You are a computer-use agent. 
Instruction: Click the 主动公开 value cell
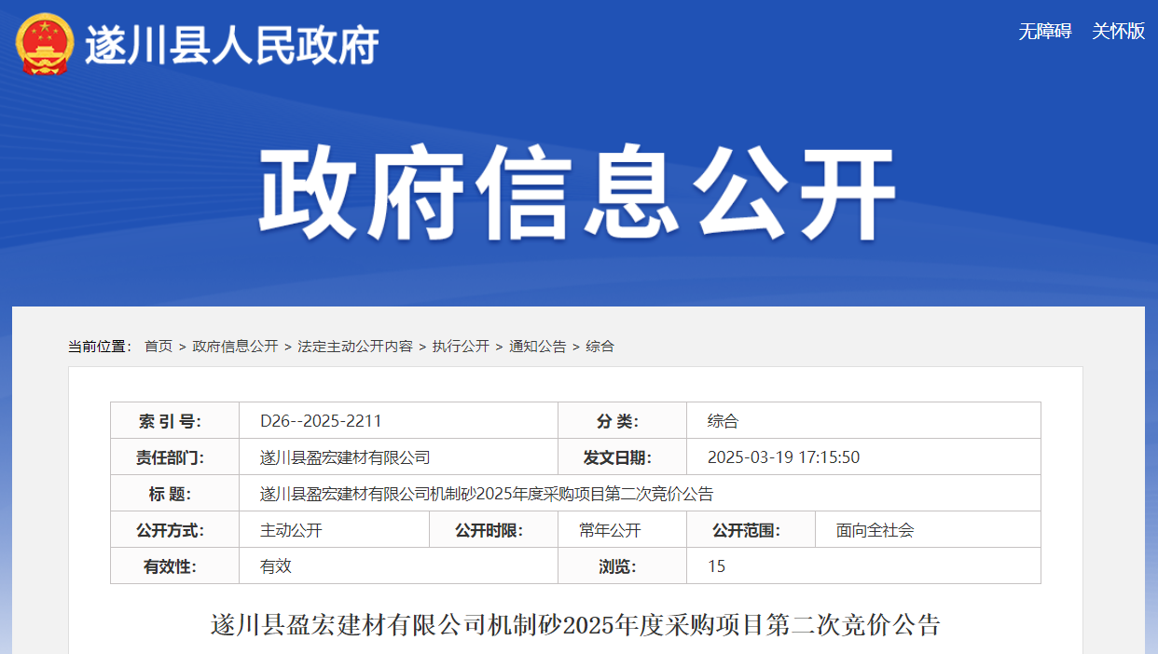(x=291, y=530)
